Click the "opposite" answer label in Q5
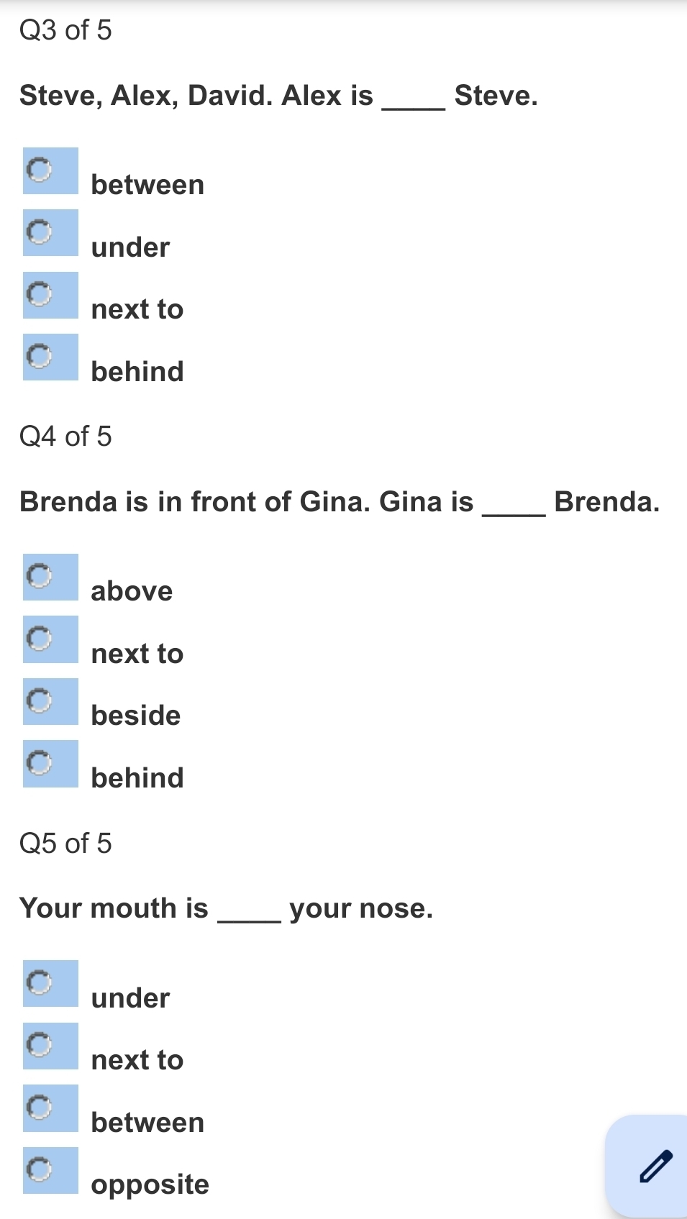 pyautogui.click(x=150, y=1184)
